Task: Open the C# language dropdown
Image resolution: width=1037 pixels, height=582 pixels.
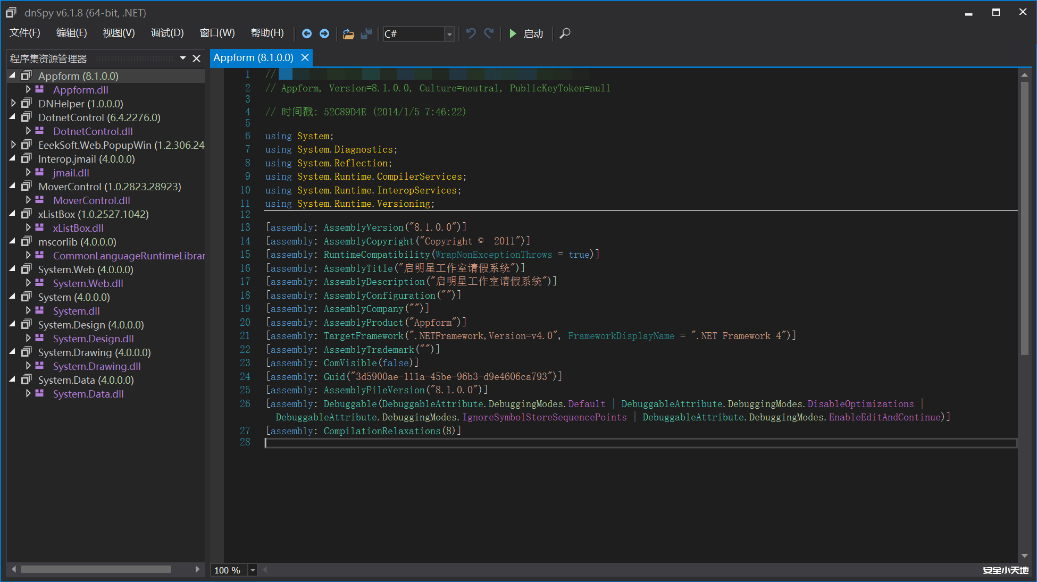Action: pos(449,34)
